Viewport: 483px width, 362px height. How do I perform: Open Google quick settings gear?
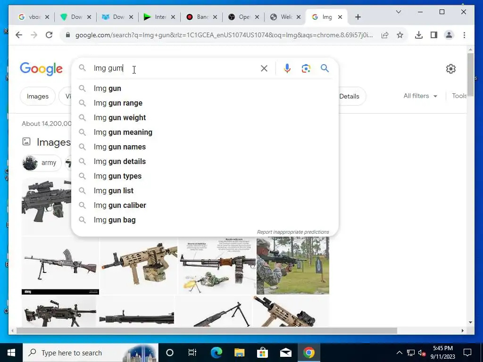450,69
